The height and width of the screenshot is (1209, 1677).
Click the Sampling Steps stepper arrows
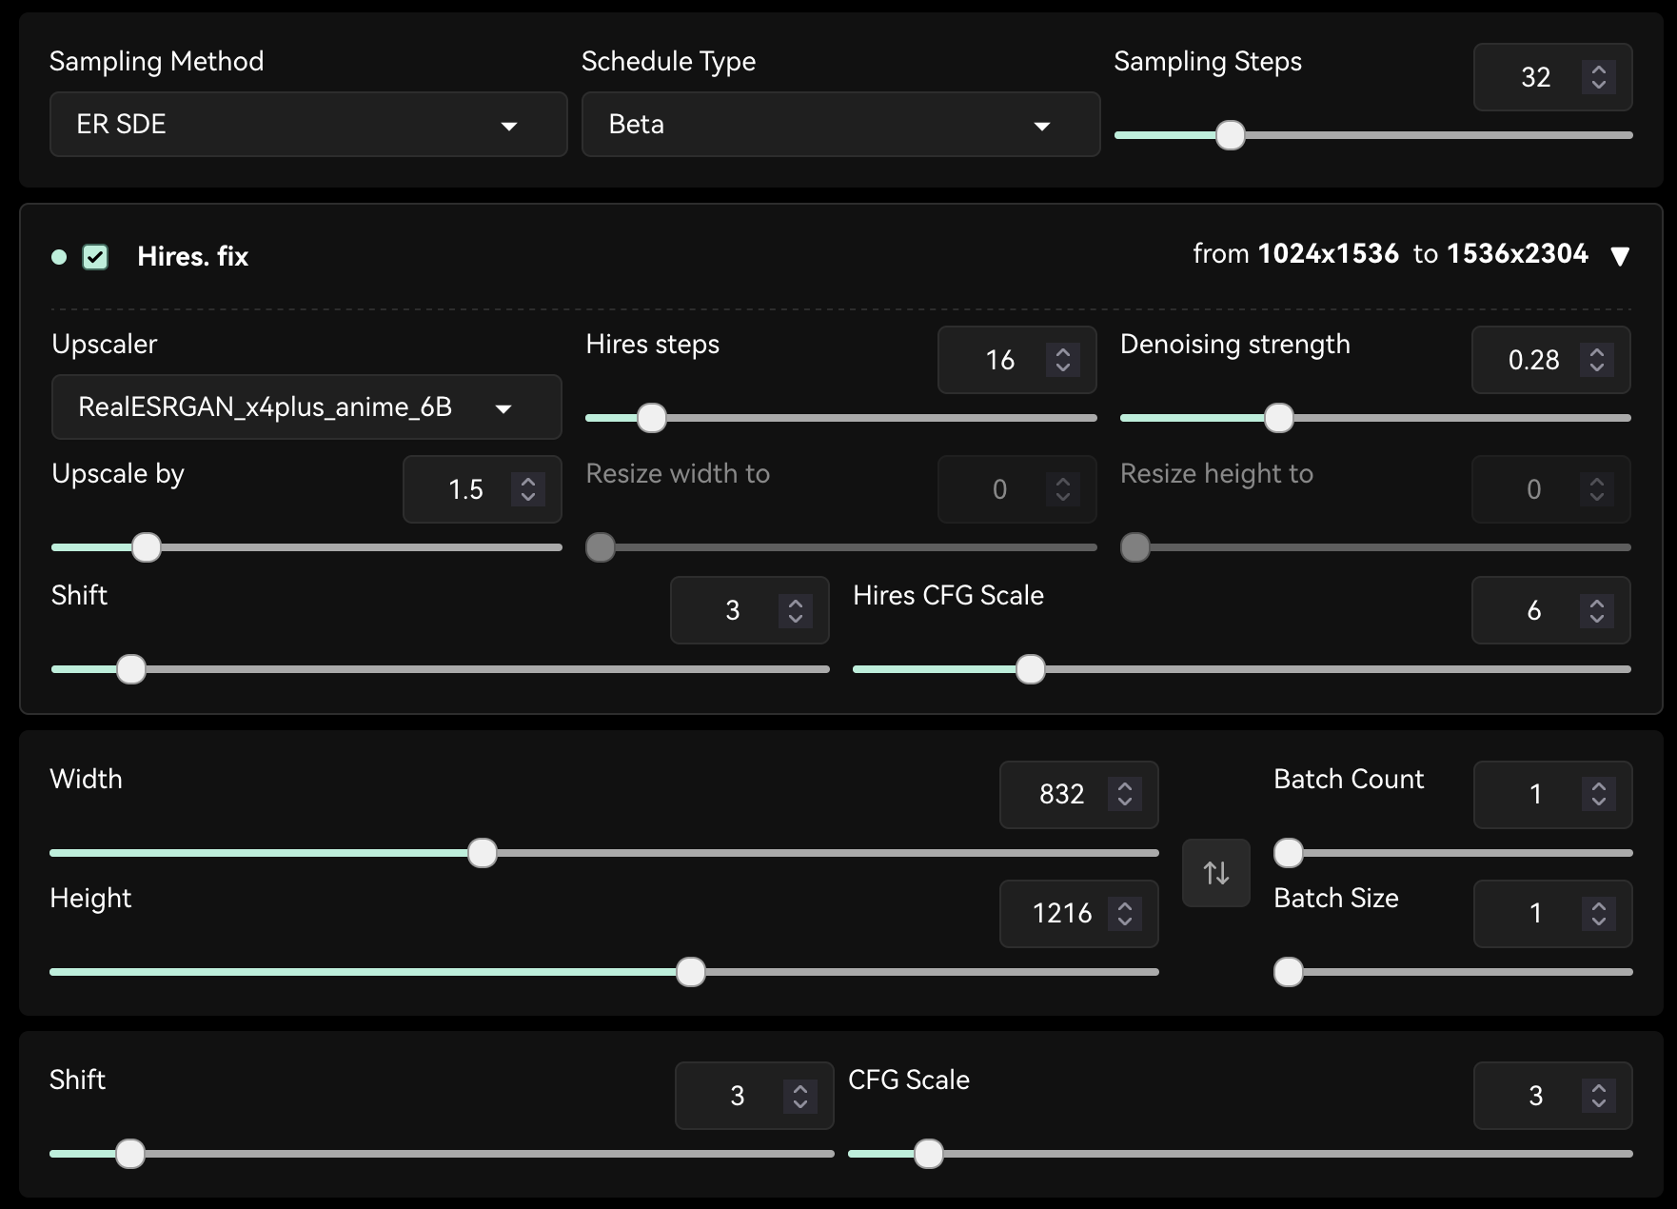tap(1599, 77)
